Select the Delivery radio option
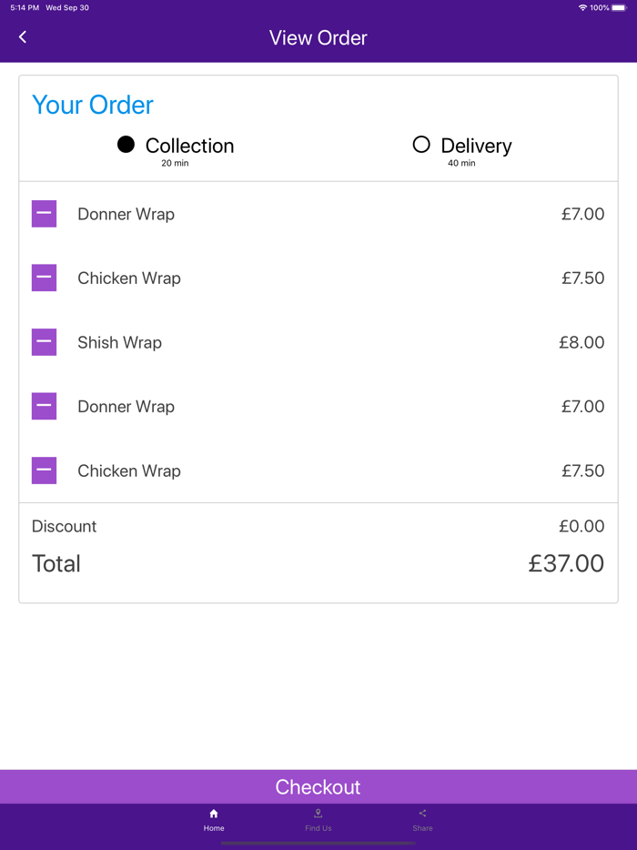This screenshot has width=637, height=850. [x=421, y=145]
